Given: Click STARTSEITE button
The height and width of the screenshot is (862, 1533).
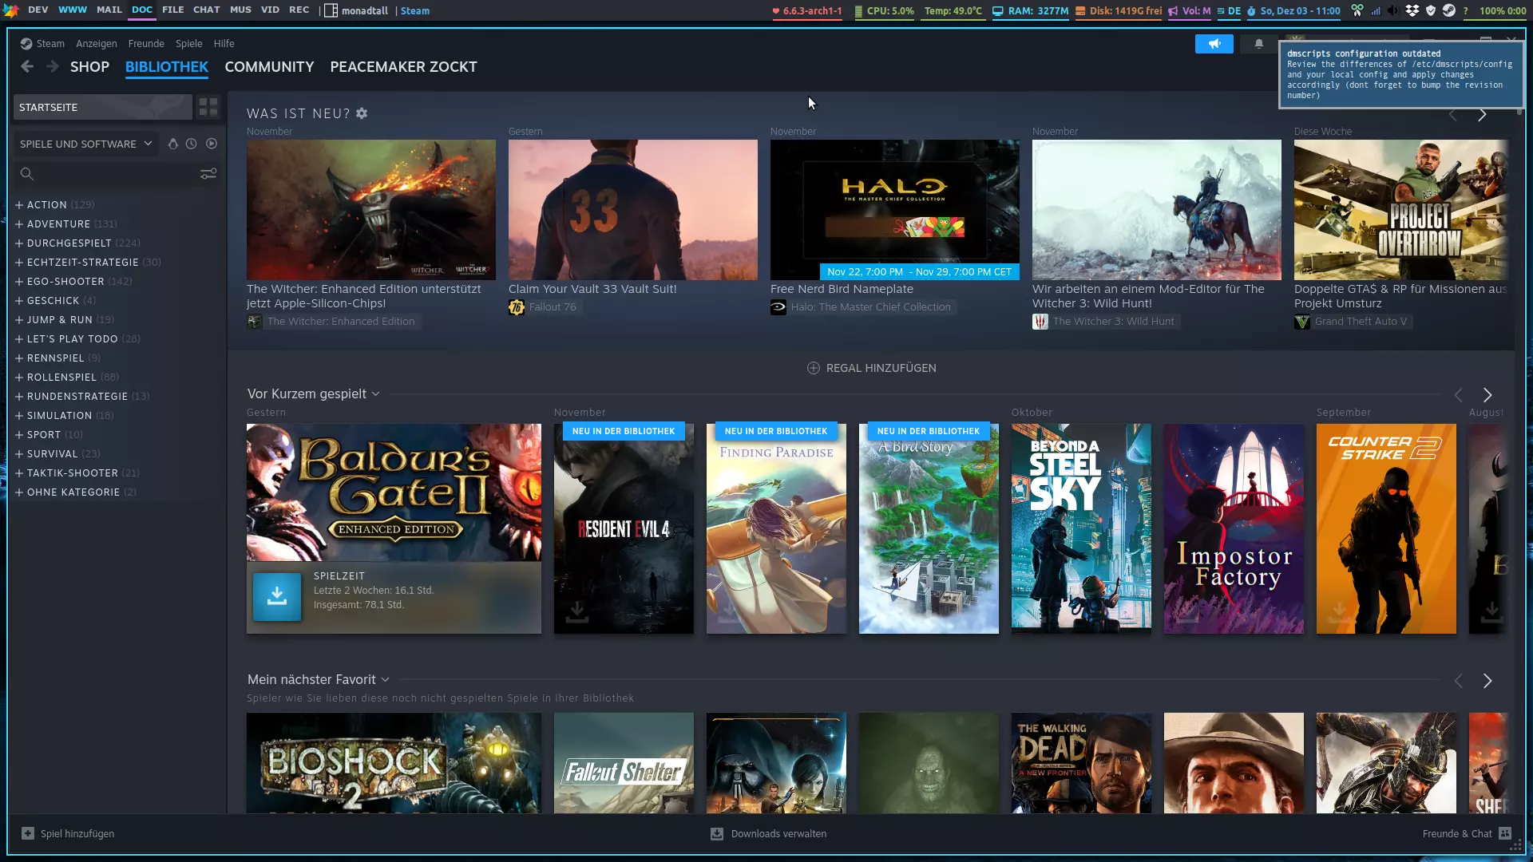Looking at the screenshot, I should click(103, 107).
